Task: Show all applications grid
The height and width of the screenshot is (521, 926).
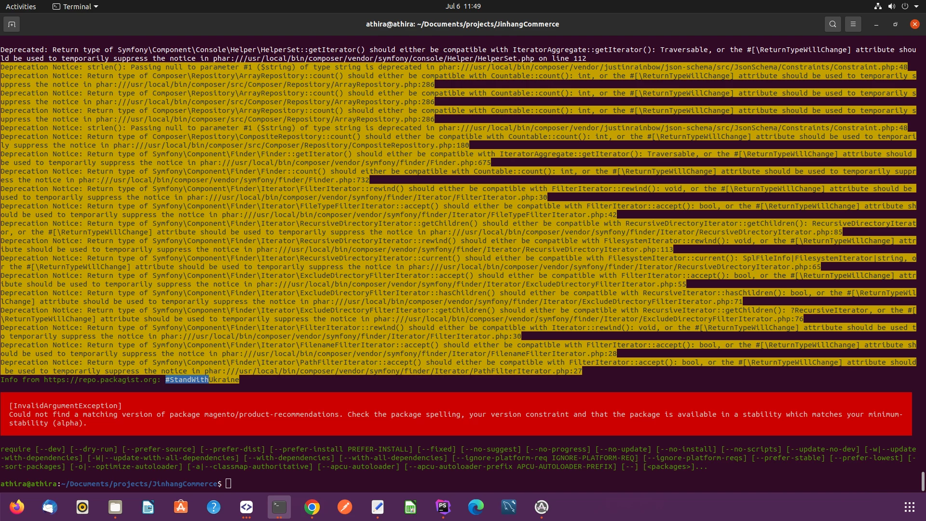Action: [909, 507]
